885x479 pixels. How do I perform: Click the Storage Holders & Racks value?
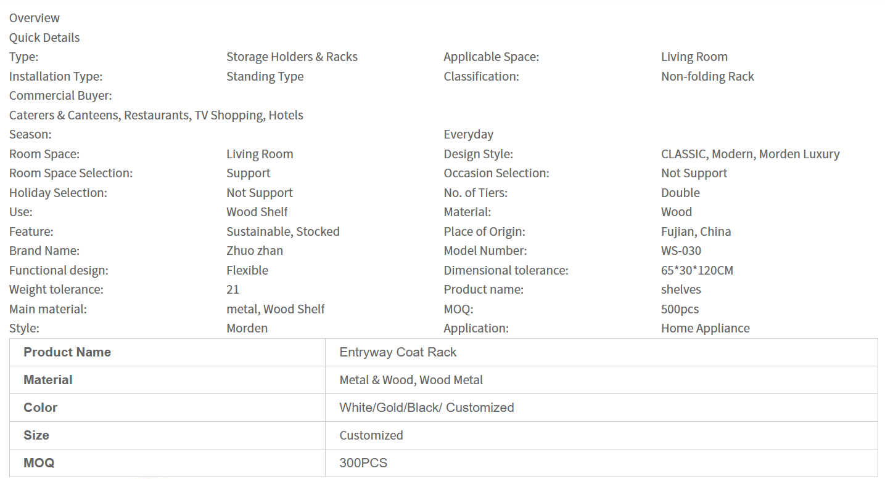point(292,57)
